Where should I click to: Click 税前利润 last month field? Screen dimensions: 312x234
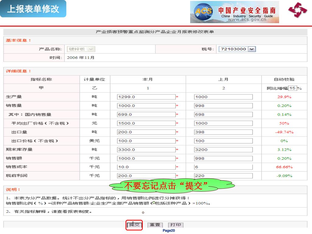(x=223, y=176)
